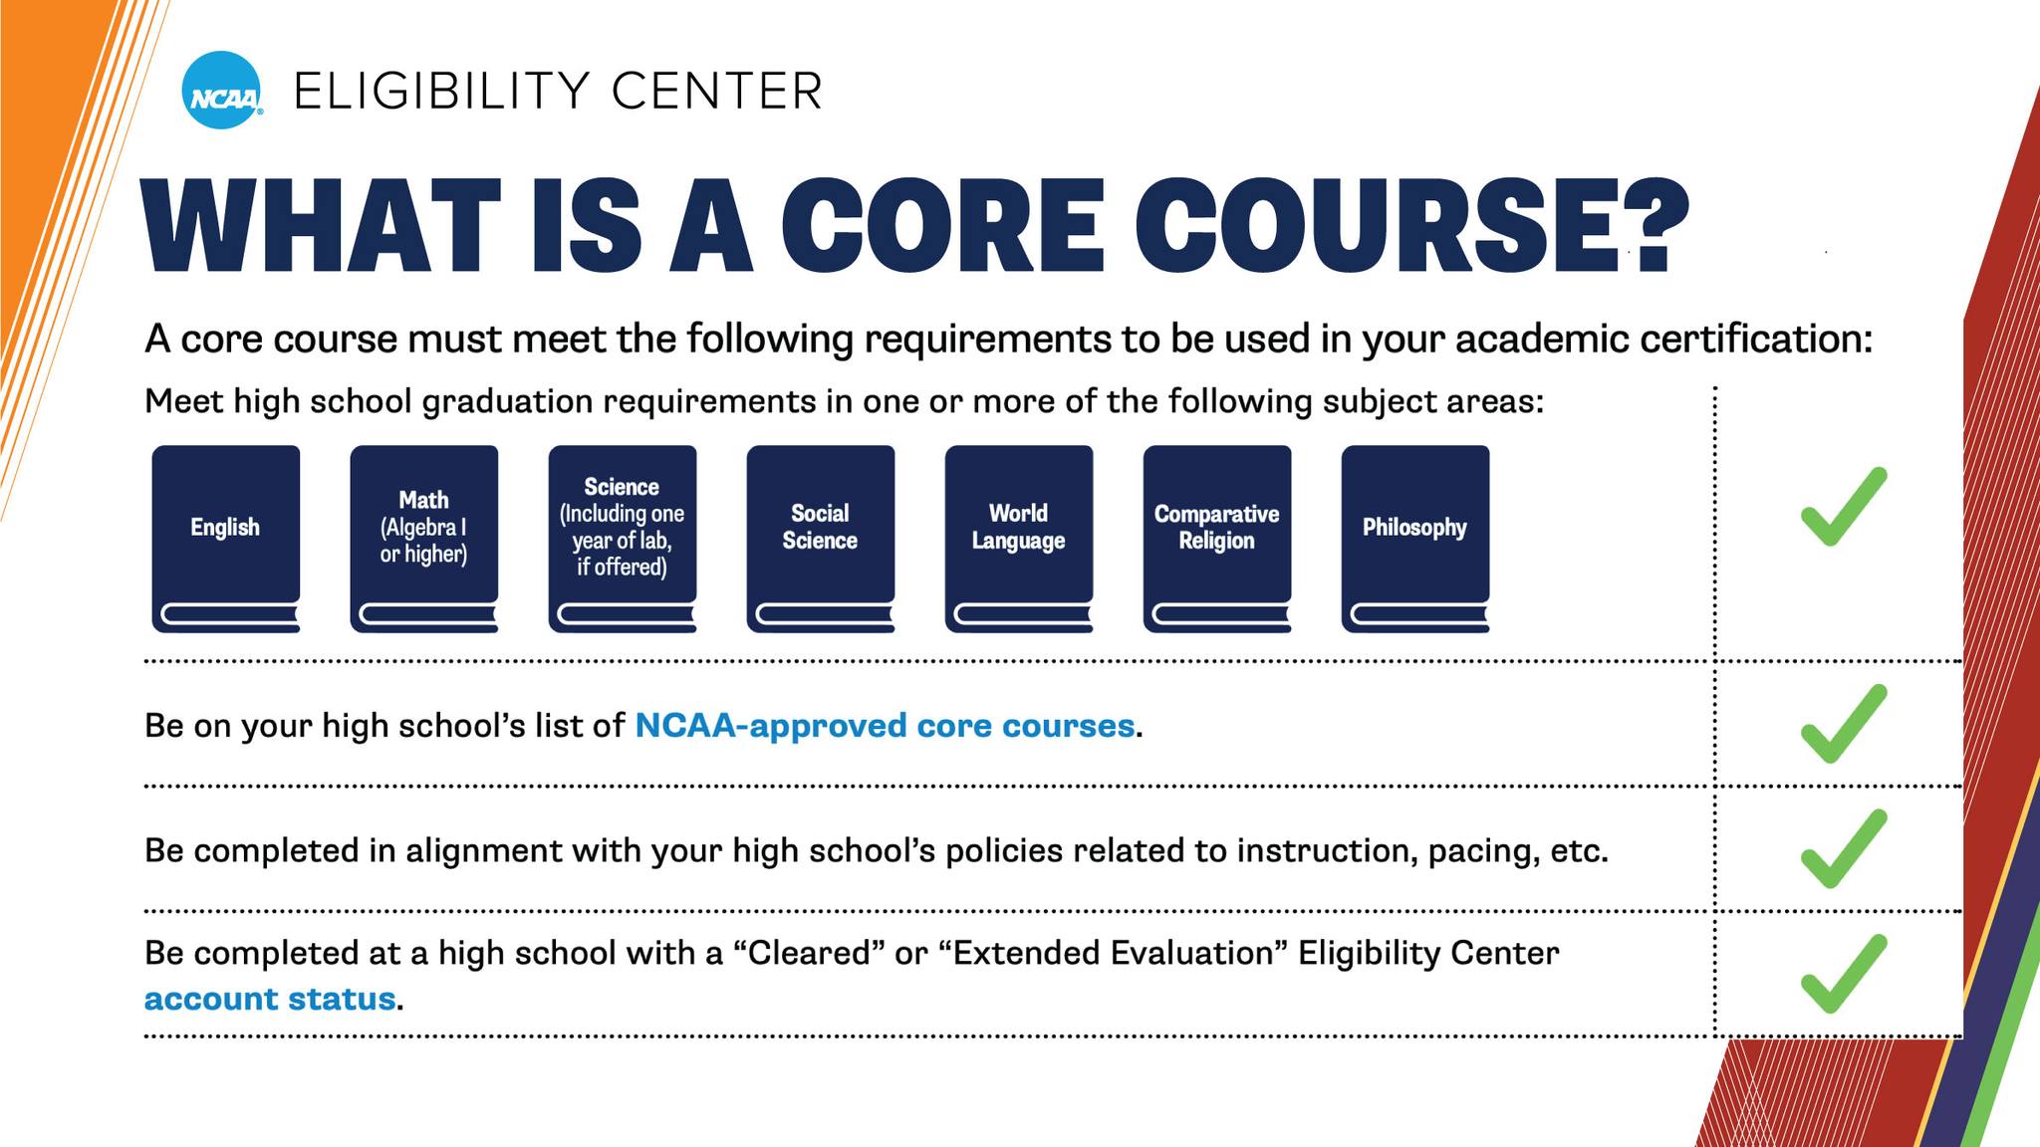Select the Social Science book icon

click(x=821, y=539)
